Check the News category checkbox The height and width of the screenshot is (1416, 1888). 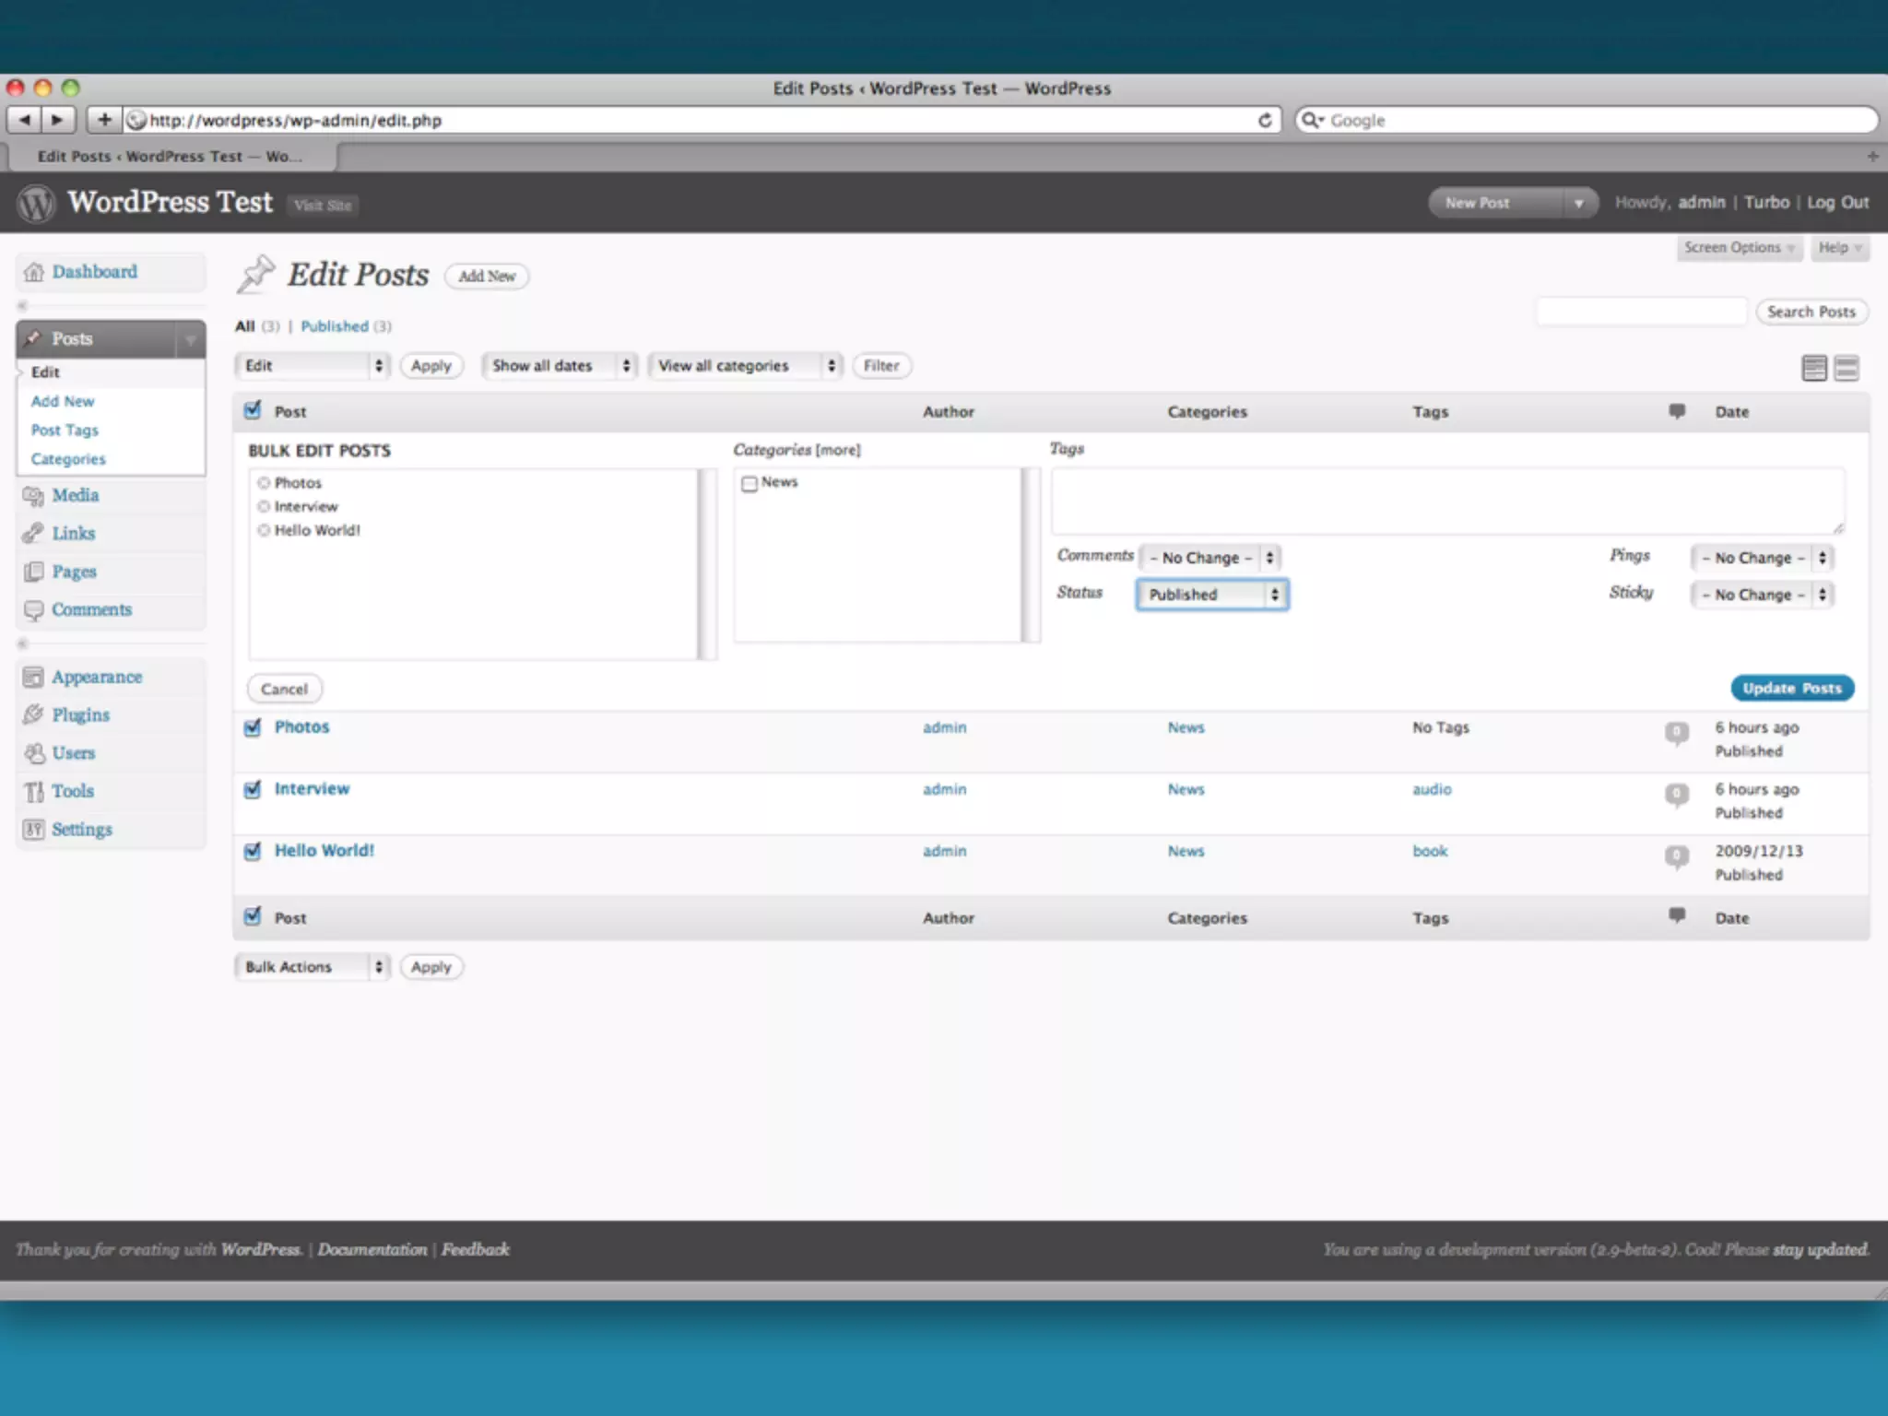coord(749,483)
